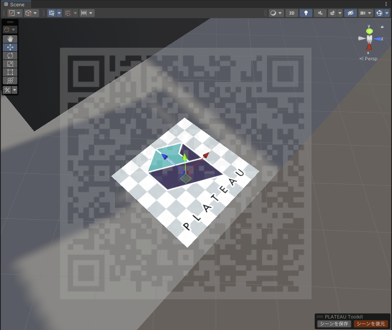The width and height of the screenshot is (392, 330).
Task: Click the PLATEAU Toolkit overlay header
Action: 353,317
